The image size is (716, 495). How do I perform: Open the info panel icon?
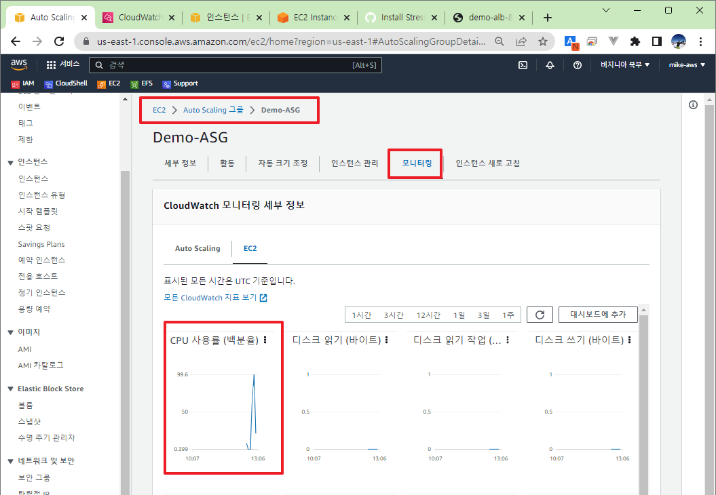693,105
